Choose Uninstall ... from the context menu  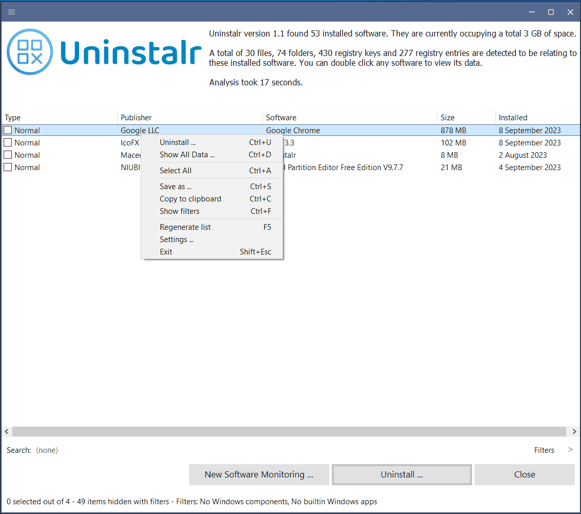click(x=212, y=142)
